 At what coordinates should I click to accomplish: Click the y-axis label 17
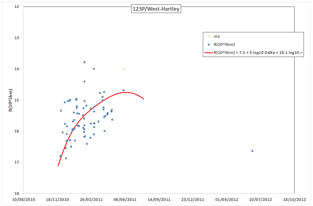[x=17, y=162]
